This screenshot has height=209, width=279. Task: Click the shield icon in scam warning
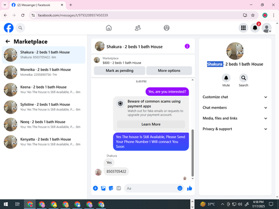(121, 103)
